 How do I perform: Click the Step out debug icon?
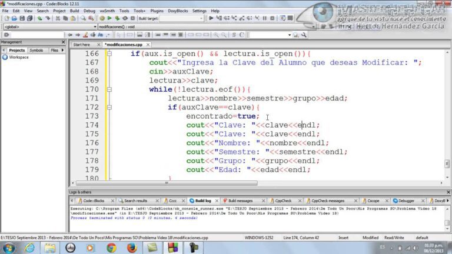click(x=242, y=18)
